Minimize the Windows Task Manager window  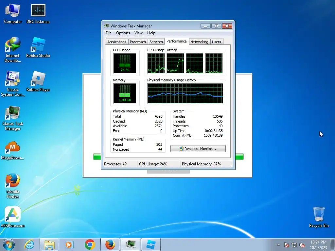click(205, 26)
